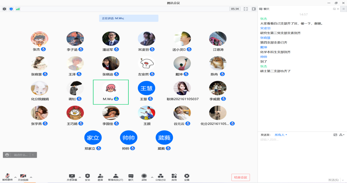
Task: Click the 邀请 invite icon
Action: click(100, 177)
